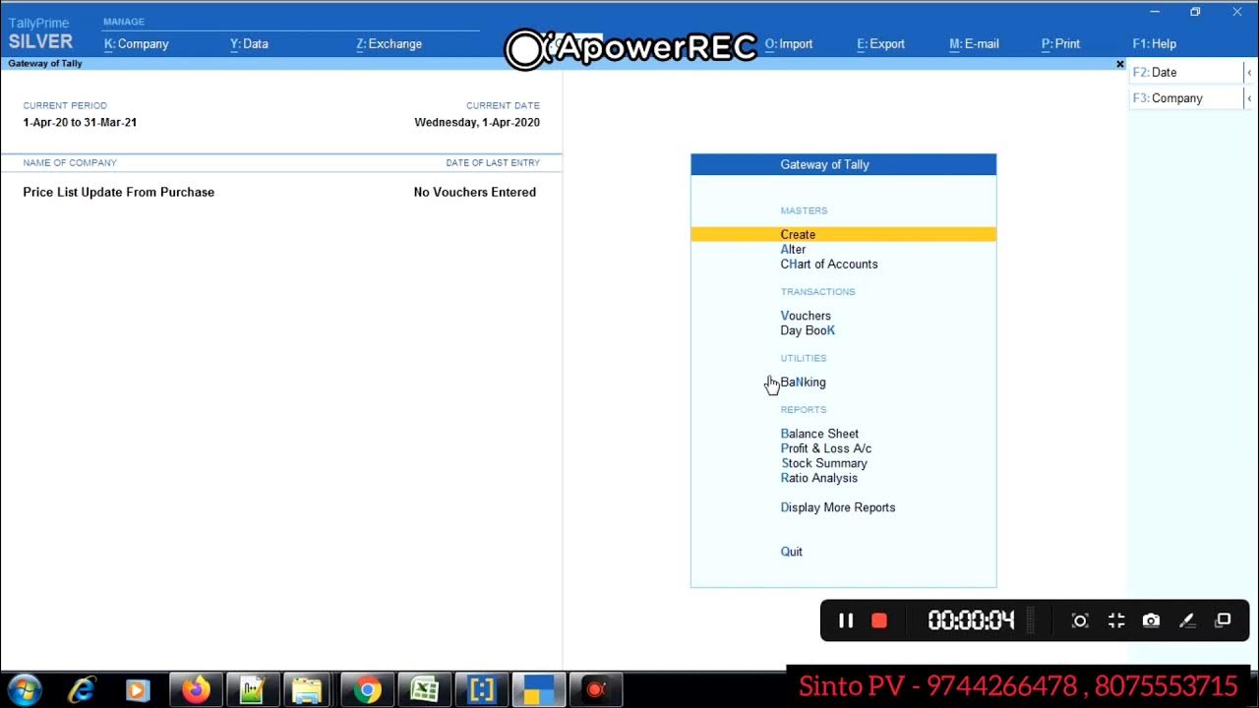Click No Vouchers Entered text
Image resolution: width=1259 pixels, height=708 pixels.
pyautogui.click(x=475, y=193)
